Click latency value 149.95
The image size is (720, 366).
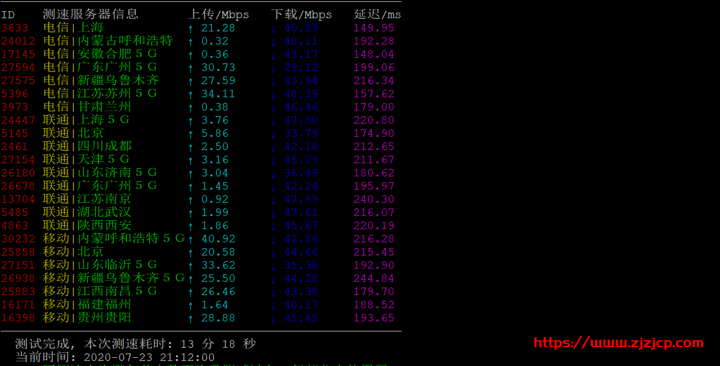374,28
